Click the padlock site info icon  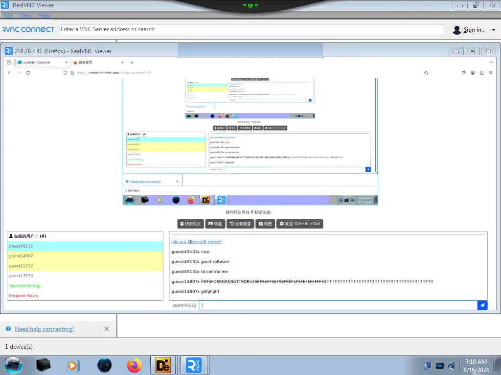(72, 73)
